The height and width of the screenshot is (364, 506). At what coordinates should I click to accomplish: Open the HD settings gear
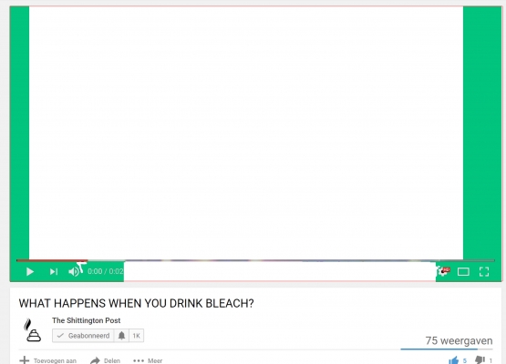point(443,271)
